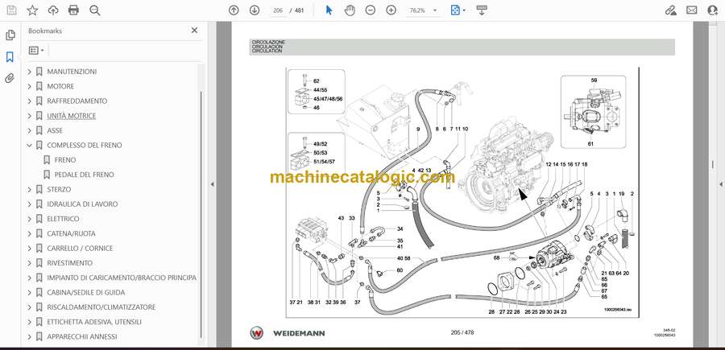The image size is (725, 350).
Task: Expand the MANUTENZIONI bookmark
Action: [x=30, y=72]
